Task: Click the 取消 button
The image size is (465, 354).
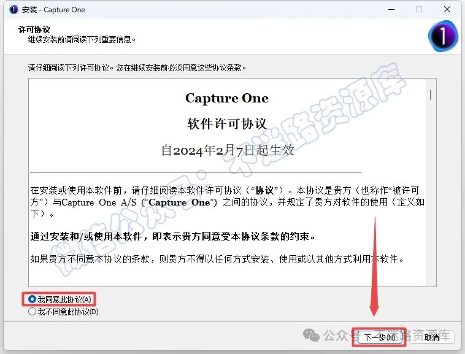Action: pos(432,337)
